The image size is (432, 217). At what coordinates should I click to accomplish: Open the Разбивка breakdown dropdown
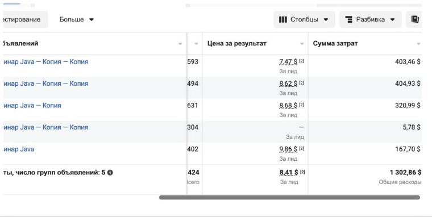(371, 19)
